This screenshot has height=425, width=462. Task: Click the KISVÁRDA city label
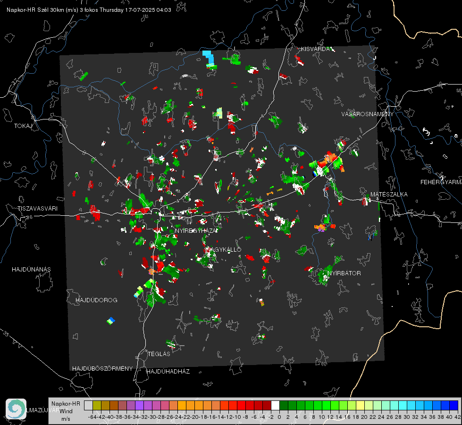click(315, 49)
